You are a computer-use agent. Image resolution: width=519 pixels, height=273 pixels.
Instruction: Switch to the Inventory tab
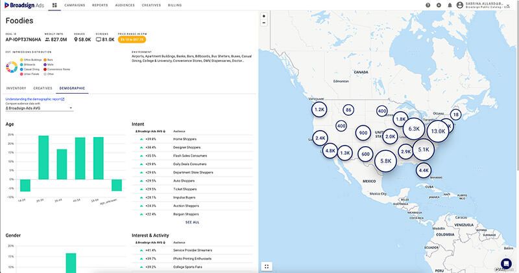16,89
